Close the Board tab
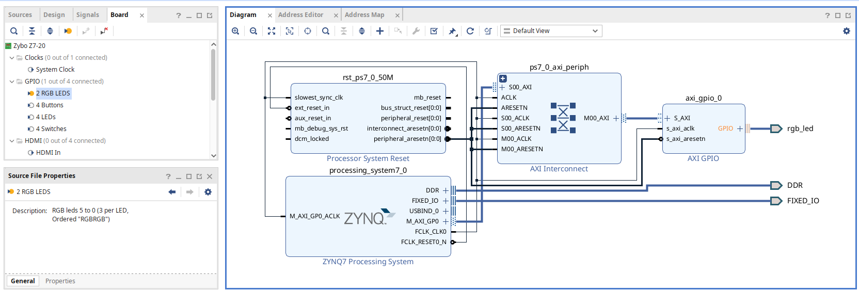The image size is (859, 291). coord(142,15)
